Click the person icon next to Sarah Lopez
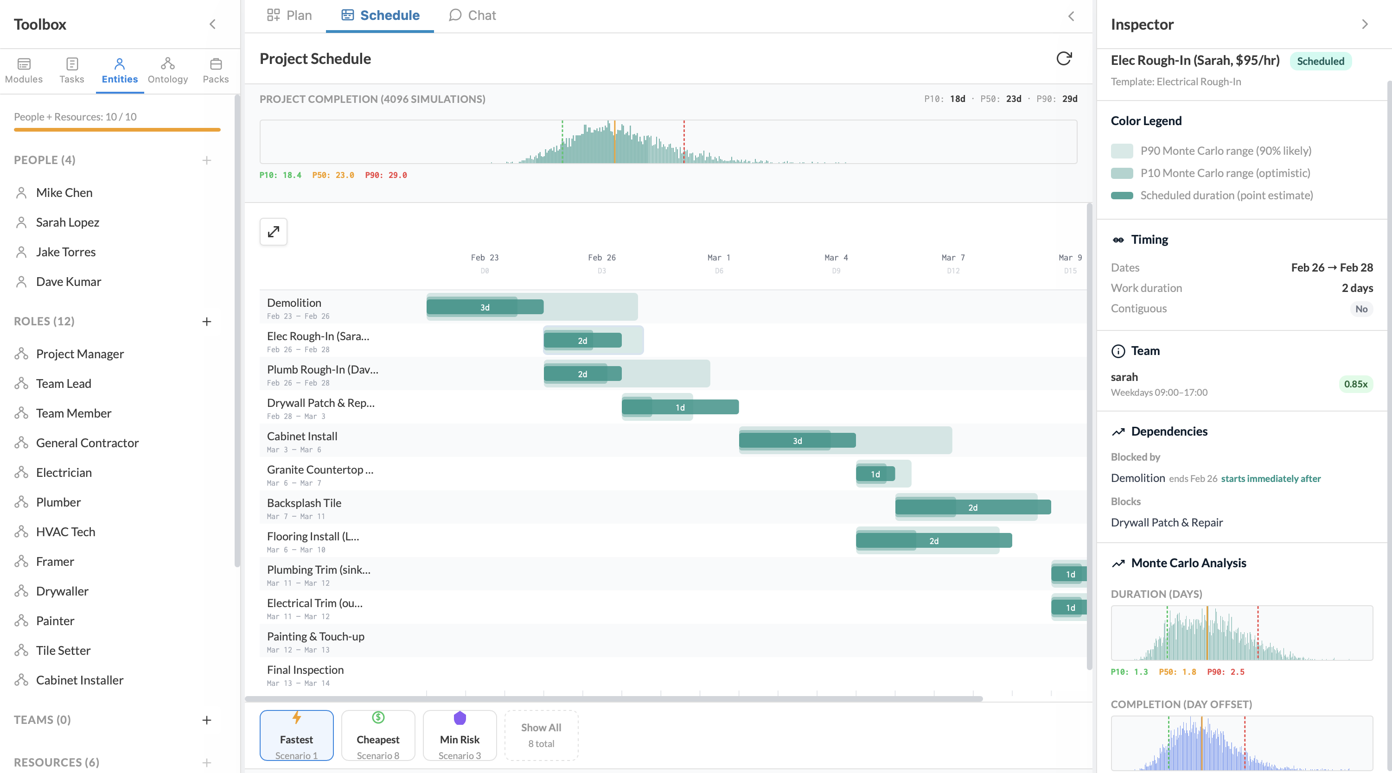The image size is (1392, 773). [22, 222]
